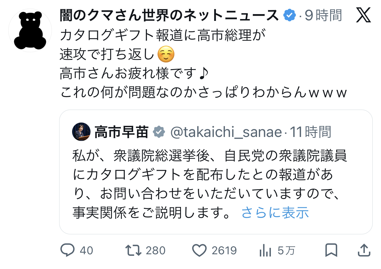This screenshot has width=381, height=269.
Task: Click the 高市早苗 display name
Action: (x=121, y=132)
